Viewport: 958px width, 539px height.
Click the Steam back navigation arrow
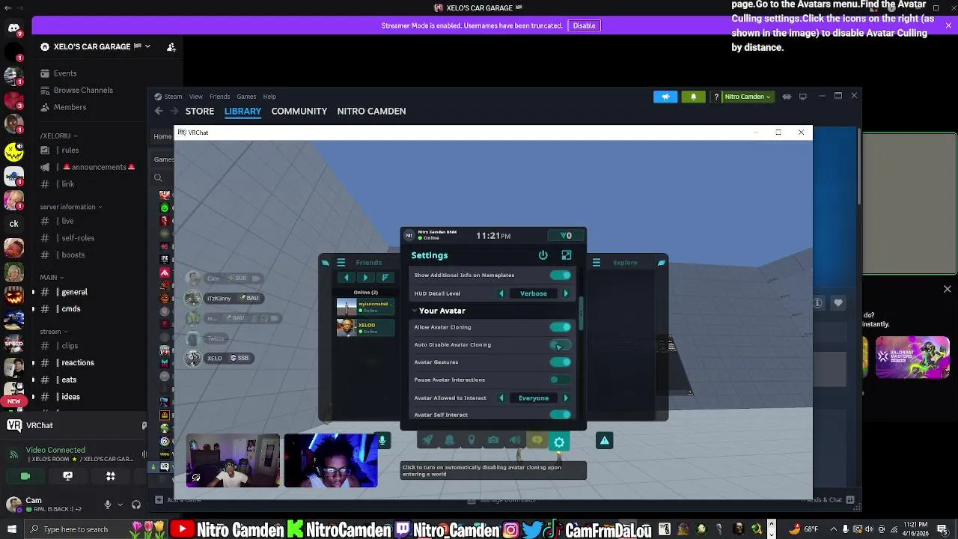point(159,111)
